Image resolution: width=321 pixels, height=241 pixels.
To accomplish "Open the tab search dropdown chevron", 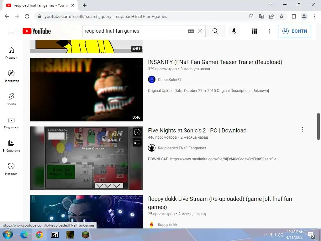I will [271, 4].
